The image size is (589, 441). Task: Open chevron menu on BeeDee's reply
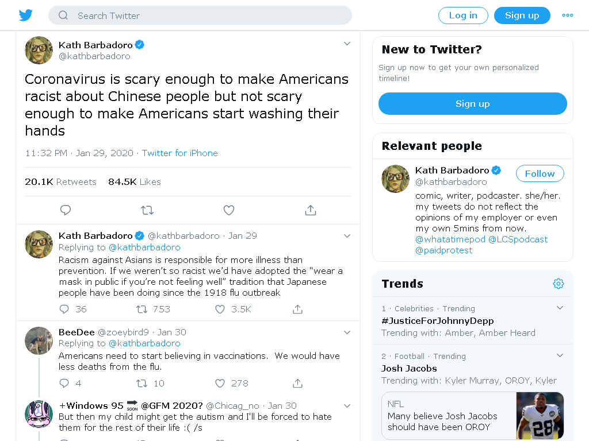tap(347, 332)
